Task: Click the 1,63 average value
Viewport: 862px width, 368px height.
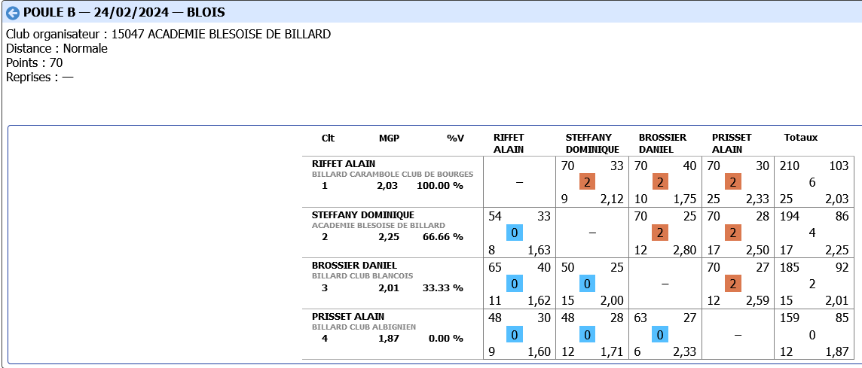Action: click(x=540, y=251)
